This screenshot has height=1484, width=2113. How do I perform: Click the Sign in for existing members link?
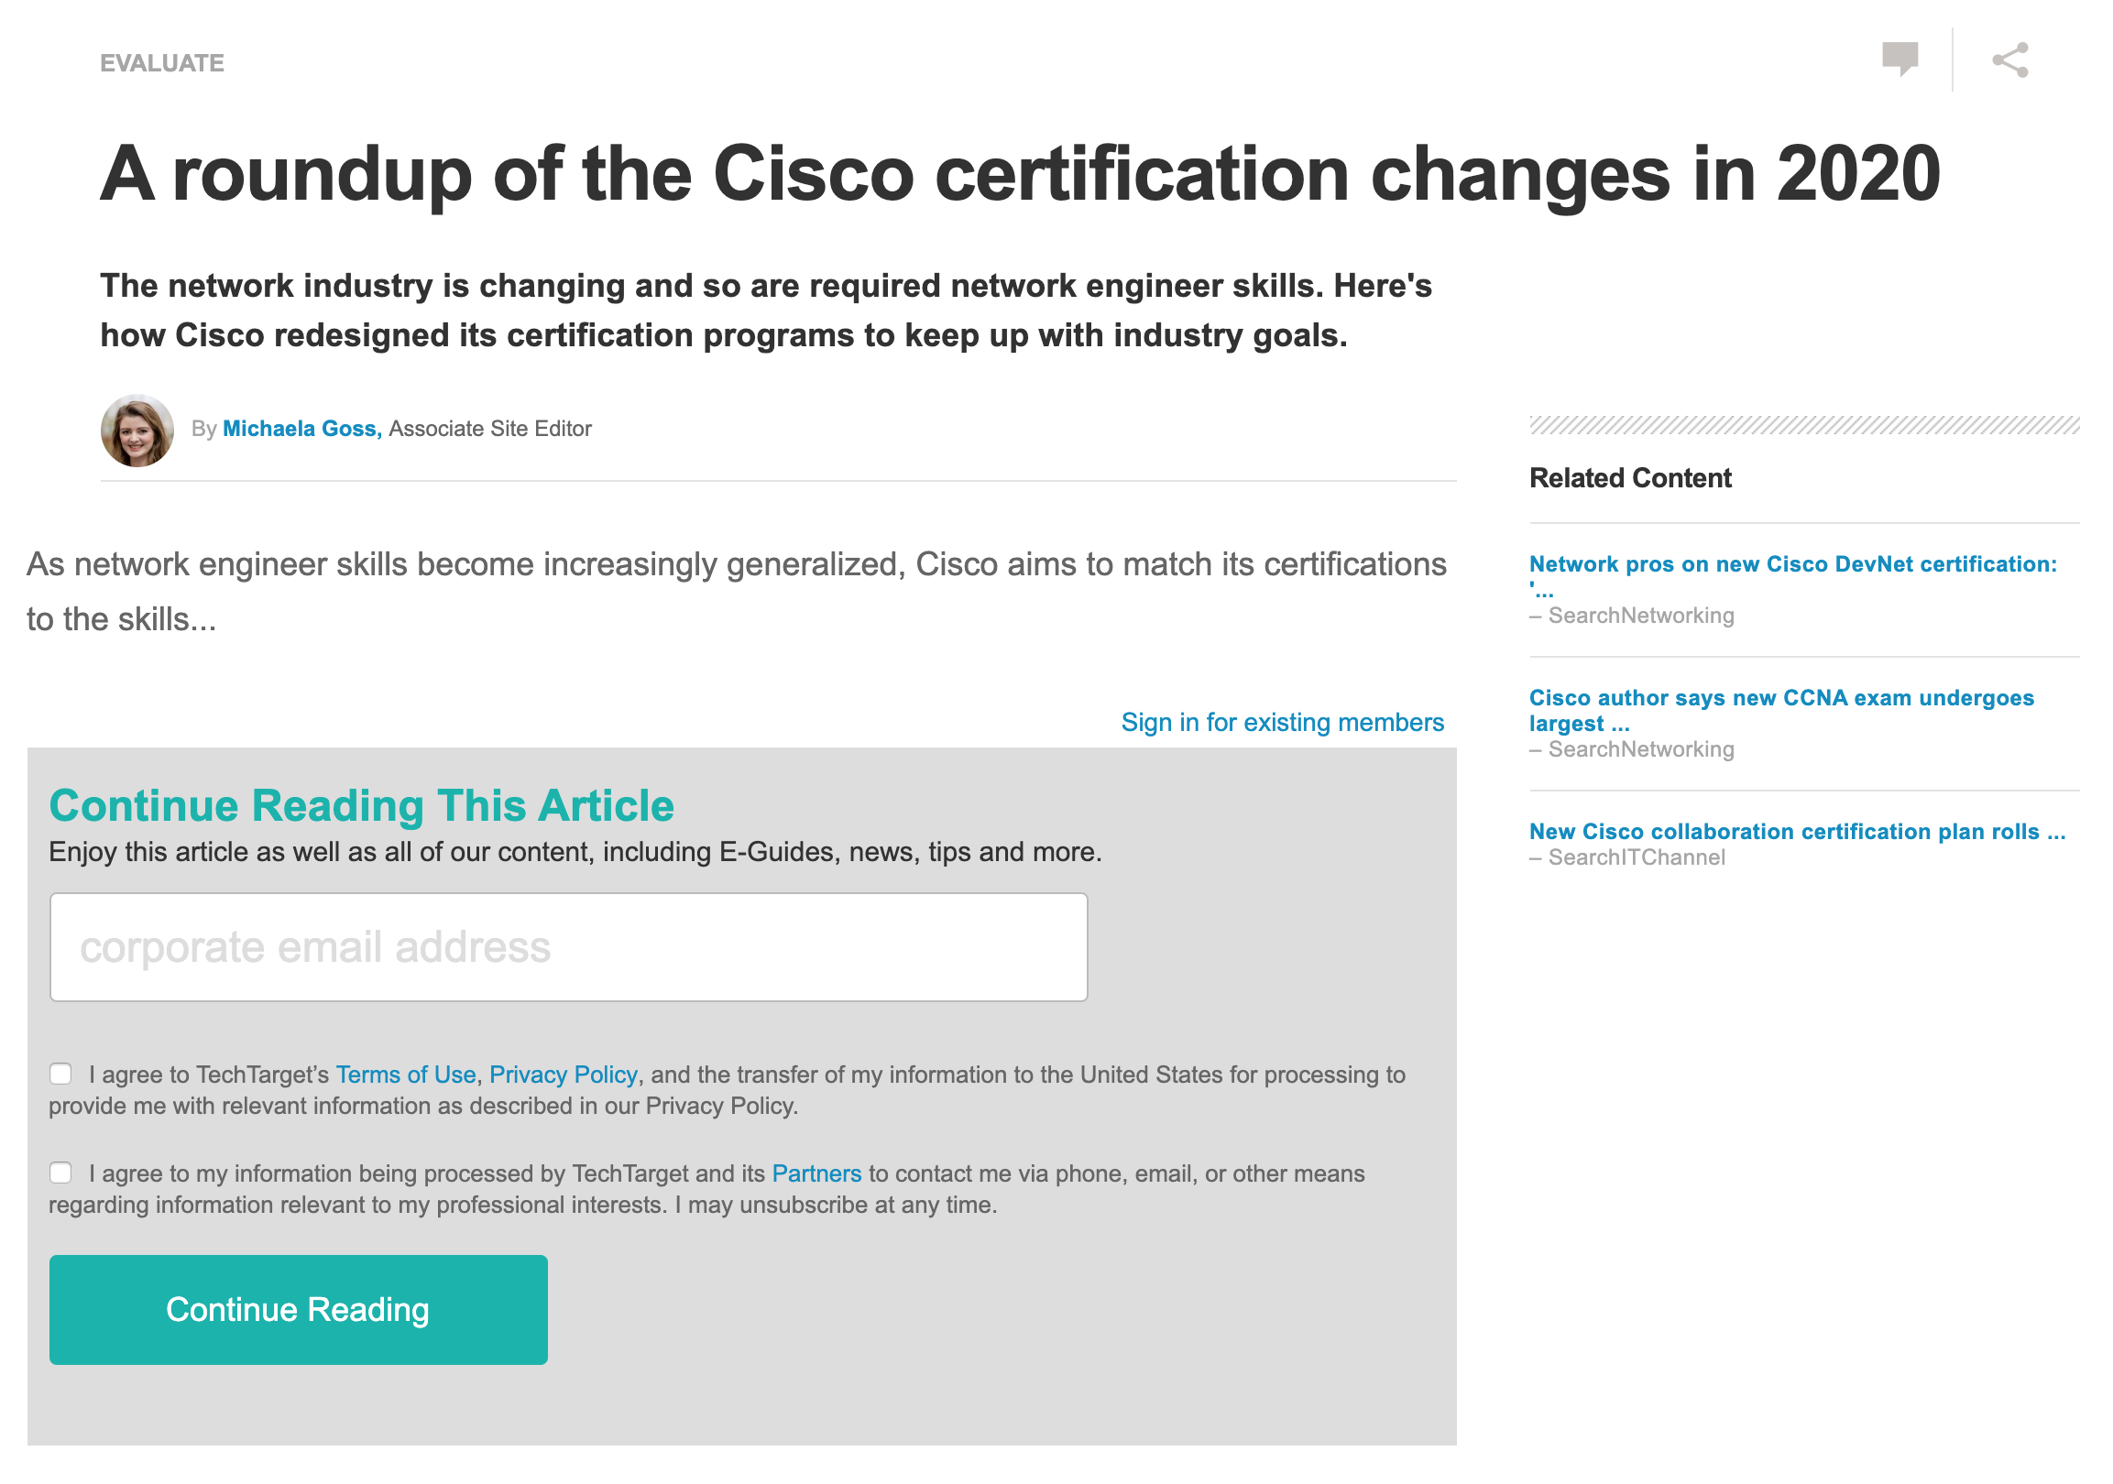[x=1282, y=722]
